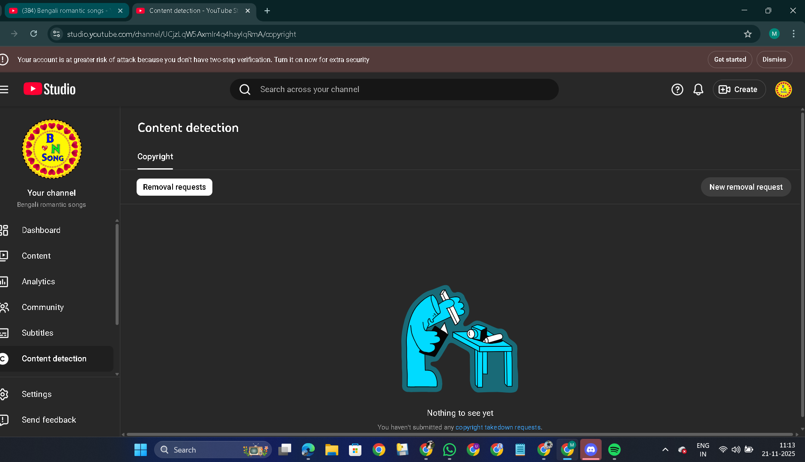Open Dashboard from the sidebar

click(x=41, y=230)
